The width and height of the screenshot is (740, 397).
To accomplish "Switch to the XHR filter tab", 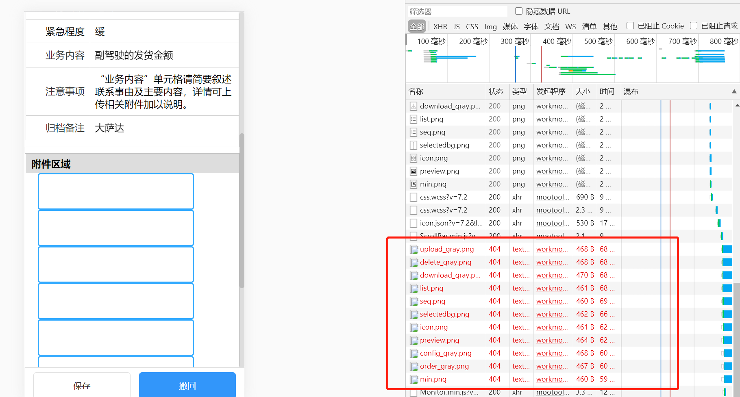I will [x=440, y=26].
